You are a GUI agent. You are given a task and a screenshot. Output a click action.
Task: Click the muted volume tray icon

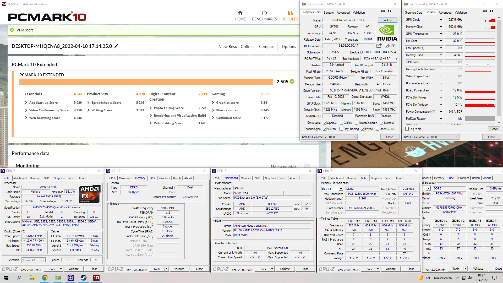470,278
